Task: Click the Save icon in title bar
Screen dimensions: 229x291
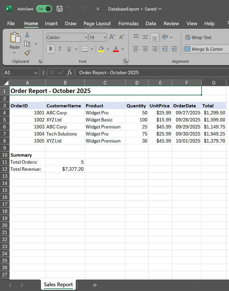Action: [x=59, y=9]
